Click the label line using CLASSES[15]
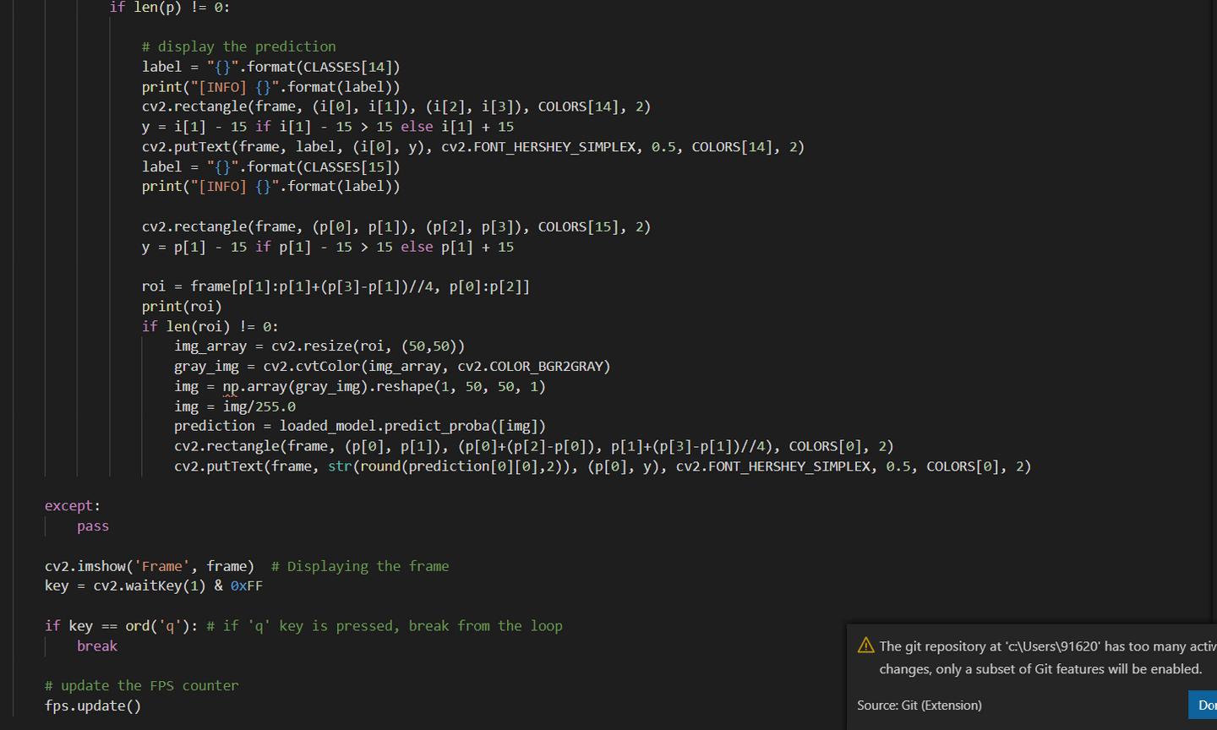 pyautogui.click(x=271, y=166)
